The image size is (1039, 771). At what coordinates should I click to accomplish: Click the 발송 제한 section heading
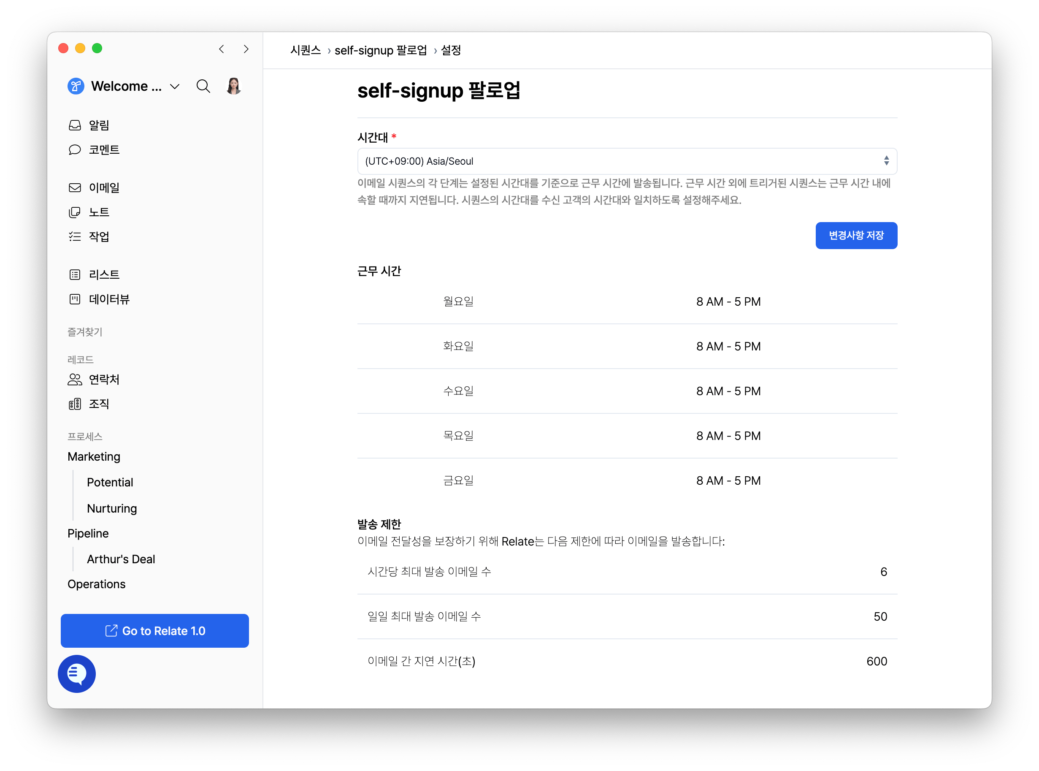[x=379, y=524]
